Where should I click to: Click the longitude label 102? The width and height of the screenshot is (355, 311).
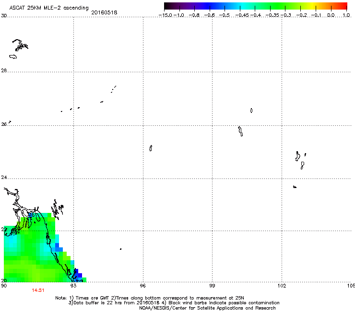point(282,286)
